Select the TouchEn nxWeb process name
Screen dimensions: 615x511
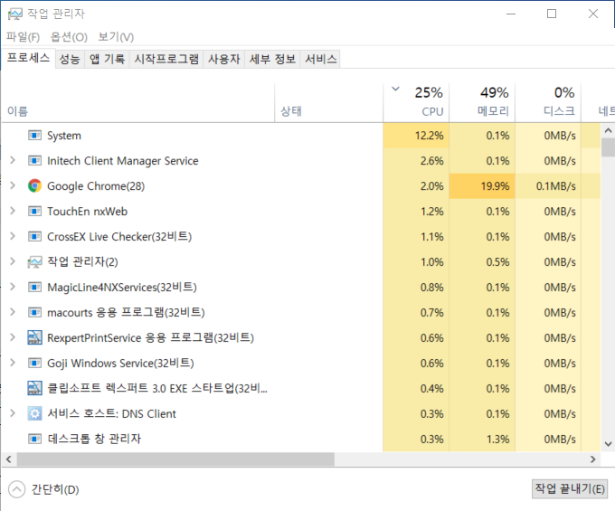point(88,212)
